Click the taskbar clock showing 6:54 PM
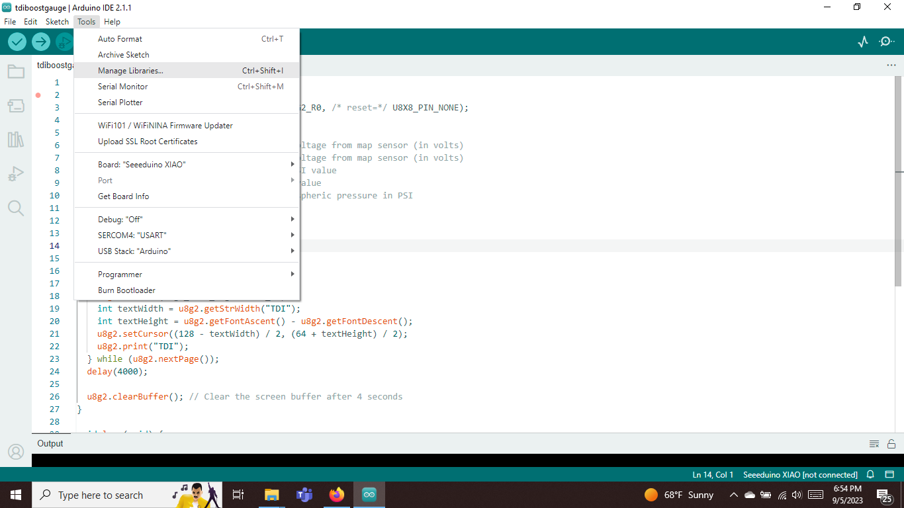Viewport: 904px width, 508px height. (x=847, y=495)
